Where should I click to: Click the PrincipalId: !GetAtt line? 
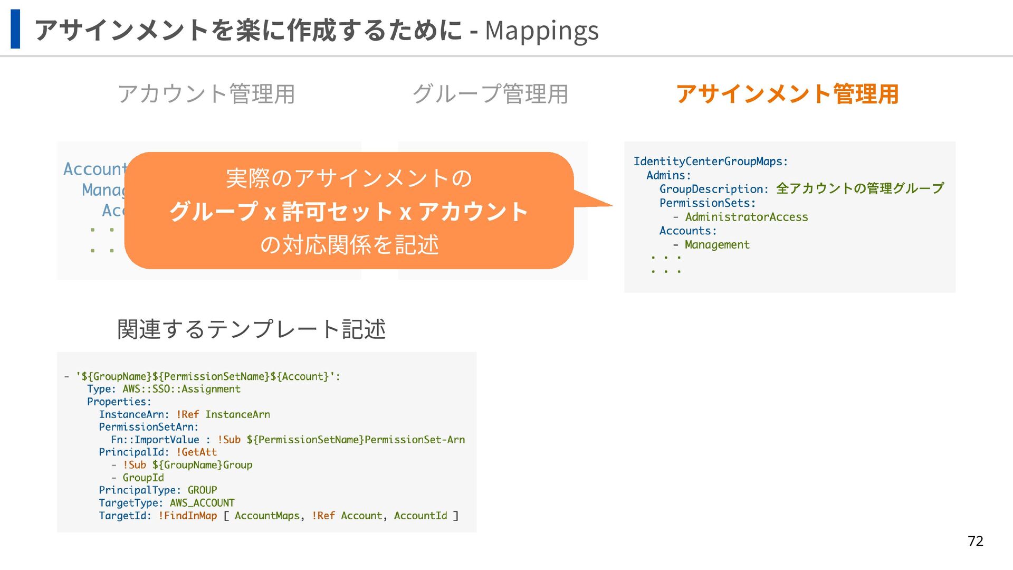click(158, 452)
